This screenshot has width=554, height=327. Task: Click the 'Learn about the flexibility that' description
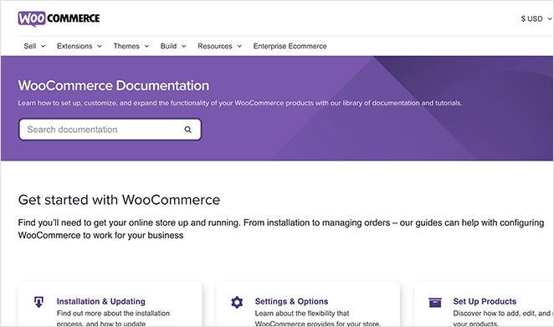pos(318,318)
